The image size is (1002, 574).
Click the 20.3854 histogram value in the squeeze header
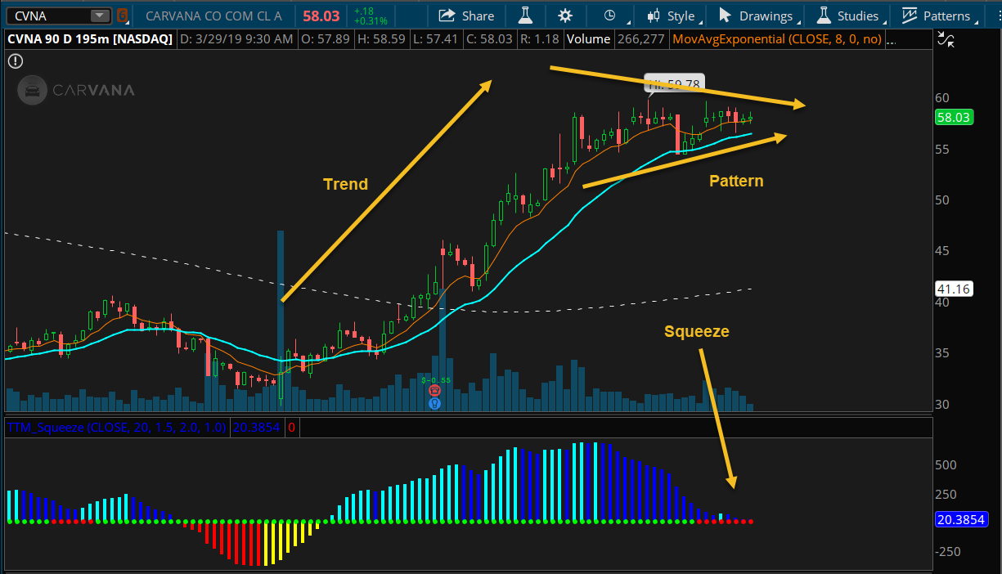click(x=255, y=427)
